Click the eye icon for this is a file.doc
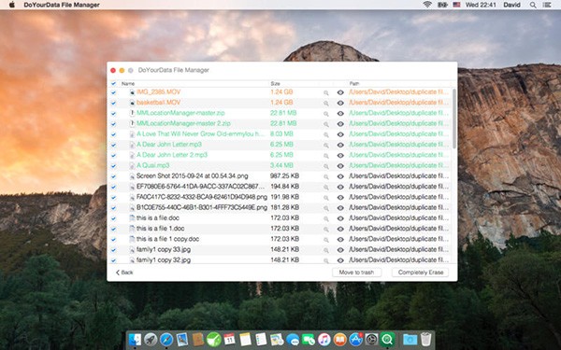561x350 pixels. [x=340, y=218]
